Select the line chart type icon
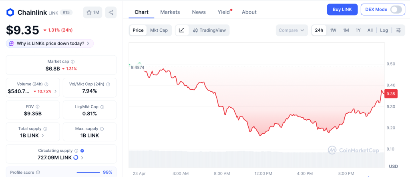The image size is (410, 177). (181, 30)
